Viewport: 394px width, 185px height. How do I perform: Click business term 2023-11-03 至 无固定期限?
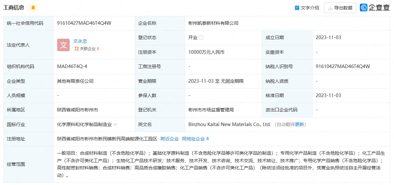click(216, 81)
